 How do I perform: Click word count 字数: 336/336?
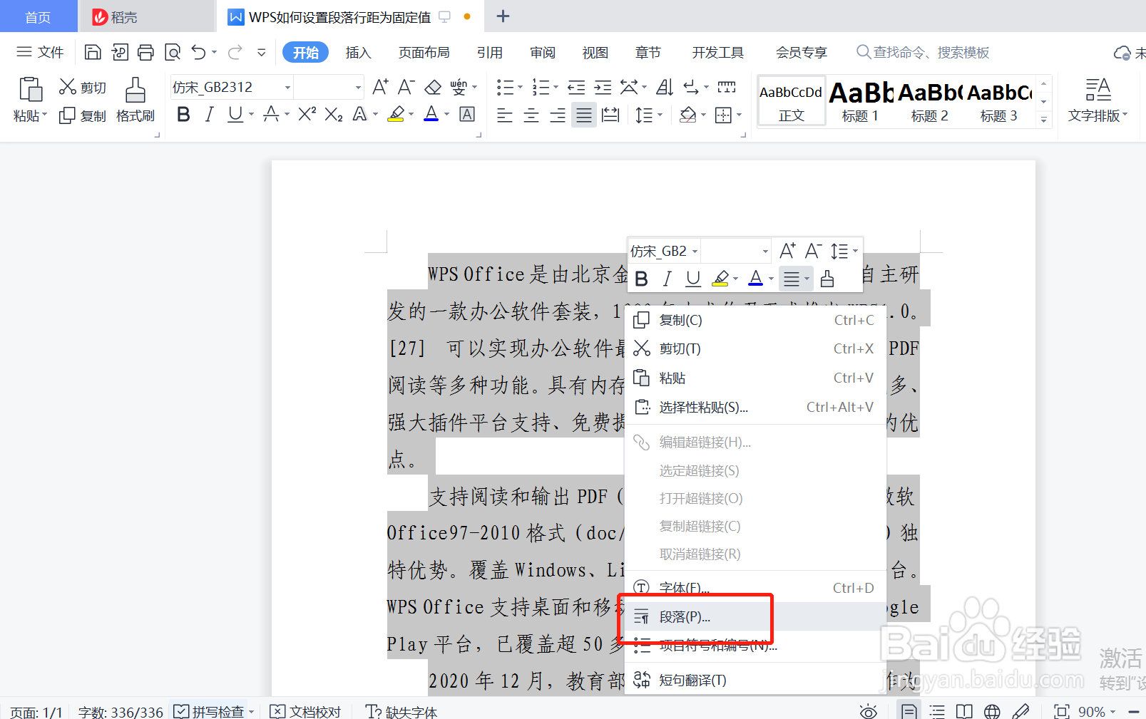coord(121,711)
